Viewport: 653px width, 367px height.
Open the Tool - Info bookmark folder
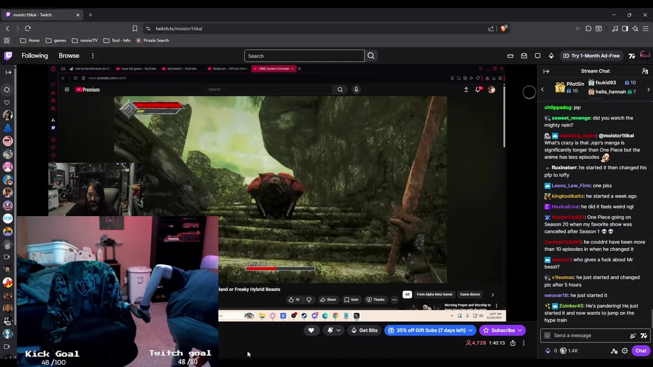[x=117, y=40]
